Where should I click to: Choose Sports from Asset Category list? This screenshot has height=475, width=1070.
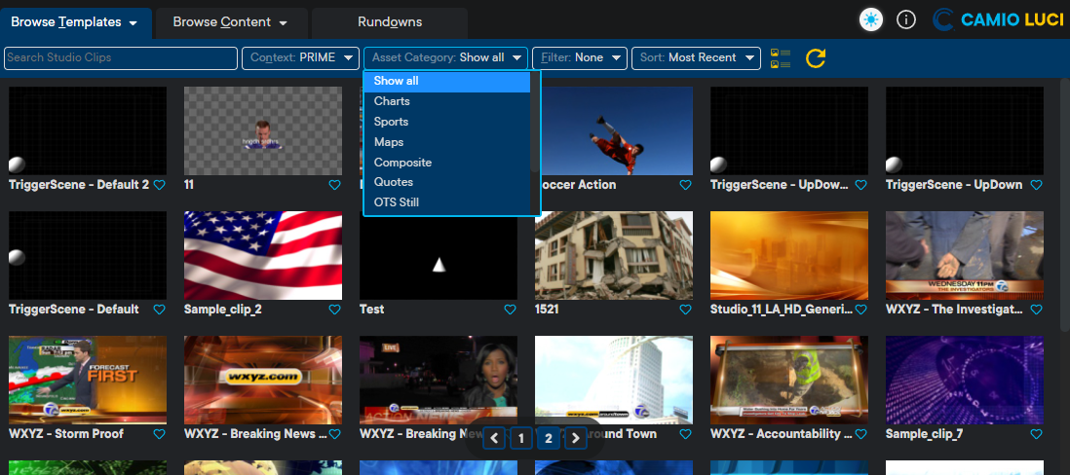[x=446, y=122]
